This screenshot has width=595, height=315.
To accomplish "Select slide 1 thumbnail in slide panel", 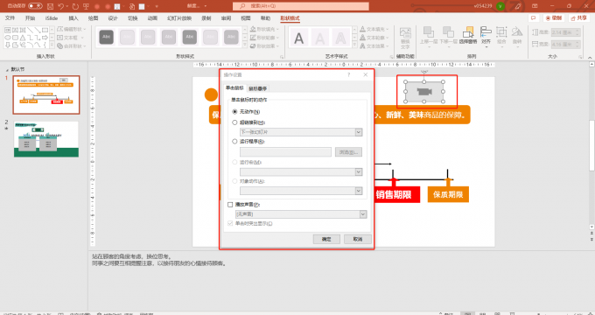I will coord(46,94).
